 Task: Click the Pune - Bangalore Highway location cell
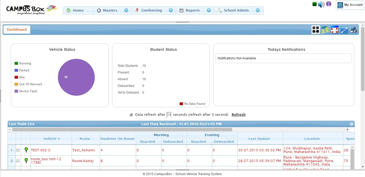313,161
